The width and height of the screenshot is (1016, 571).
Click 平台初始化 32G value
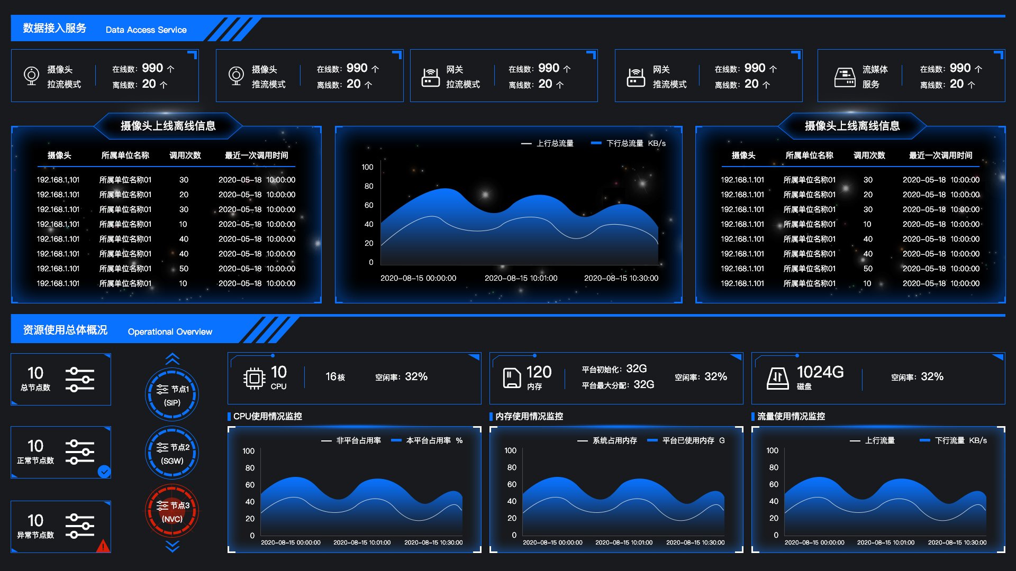point(637,369)
